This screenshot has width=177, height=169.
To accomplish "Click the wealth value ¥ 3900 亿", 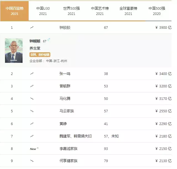I will click(163, 28).
